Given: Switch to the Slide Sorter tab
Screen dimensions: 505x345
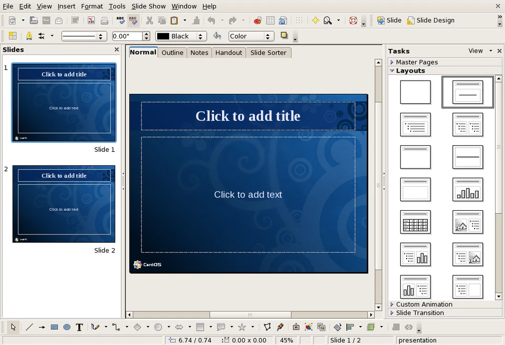Looking at the screenshot, I should [x=268, y=53].
